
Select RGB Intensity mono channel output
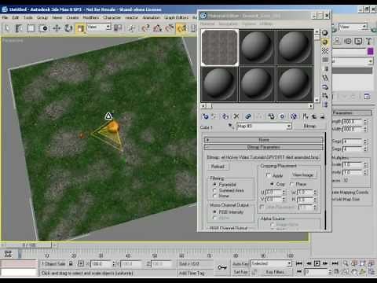click(214, 211)
